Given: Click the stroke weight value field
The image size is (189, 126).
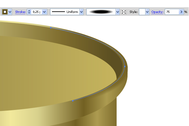Looking at the screenshot, I should [x=37, y=12].
